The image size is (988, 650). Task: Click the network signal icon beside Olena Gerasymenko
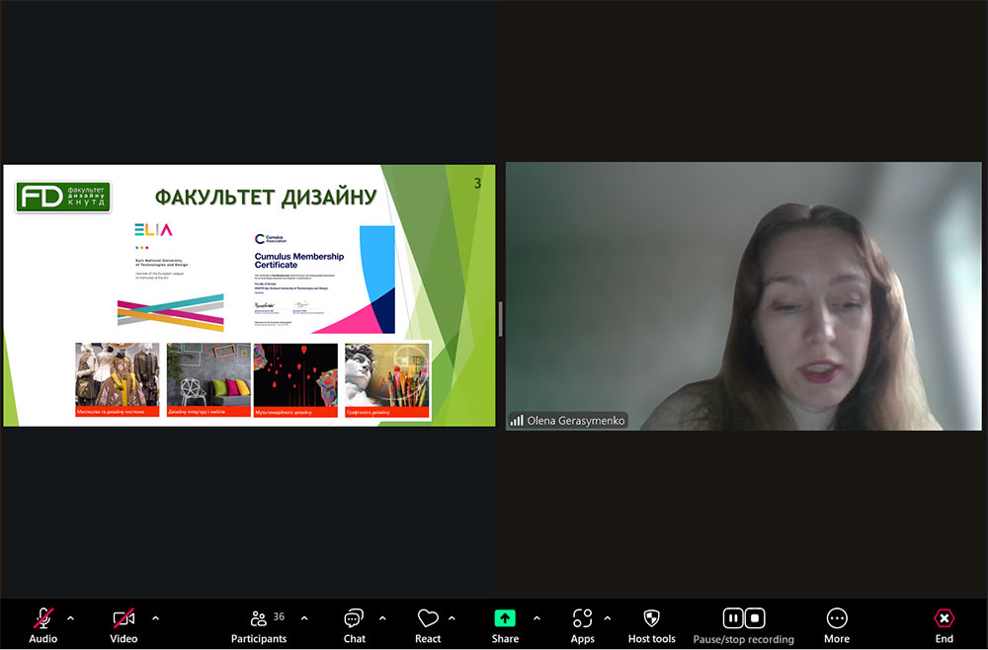click(516, 421)
